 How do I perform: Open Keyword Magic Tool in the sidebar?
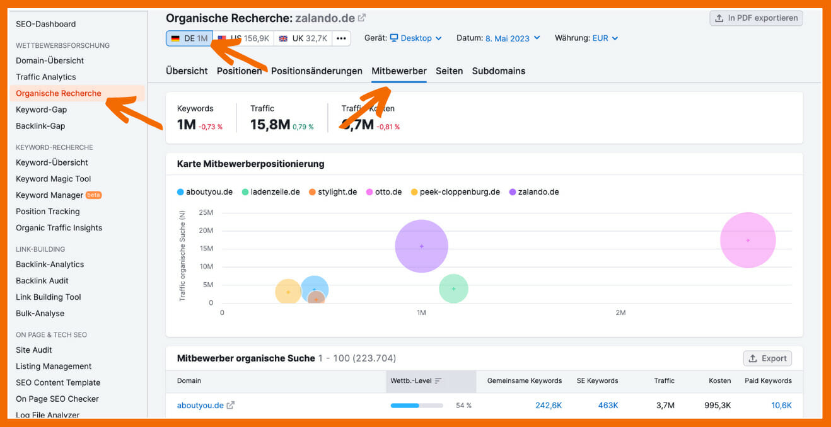point(54,179)
